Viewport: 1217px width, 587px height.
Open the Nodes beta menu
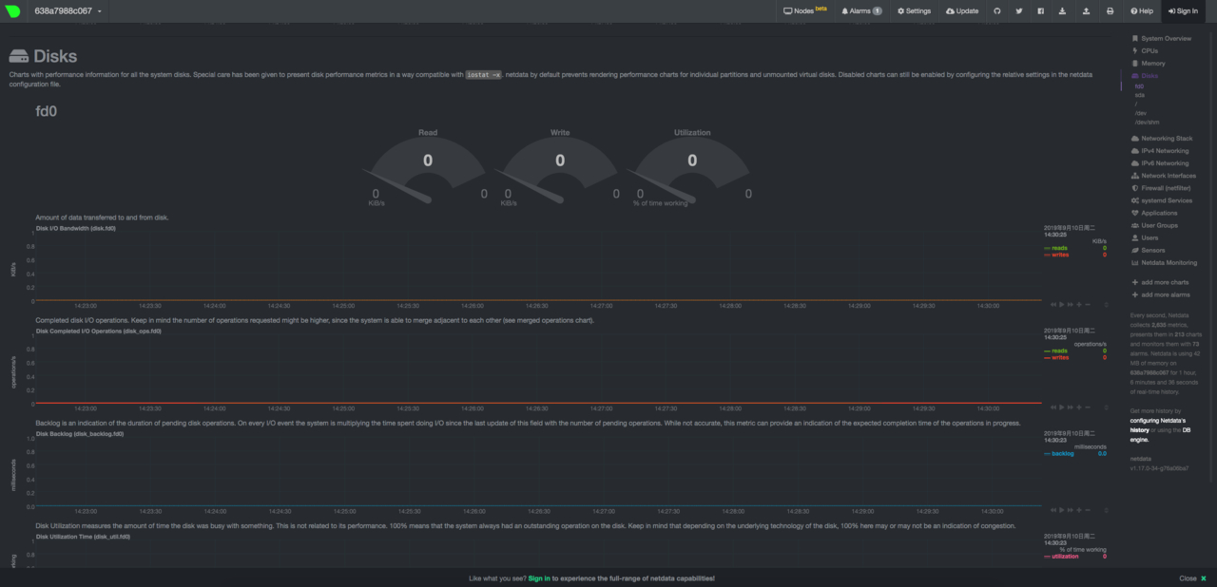[804, 11]
